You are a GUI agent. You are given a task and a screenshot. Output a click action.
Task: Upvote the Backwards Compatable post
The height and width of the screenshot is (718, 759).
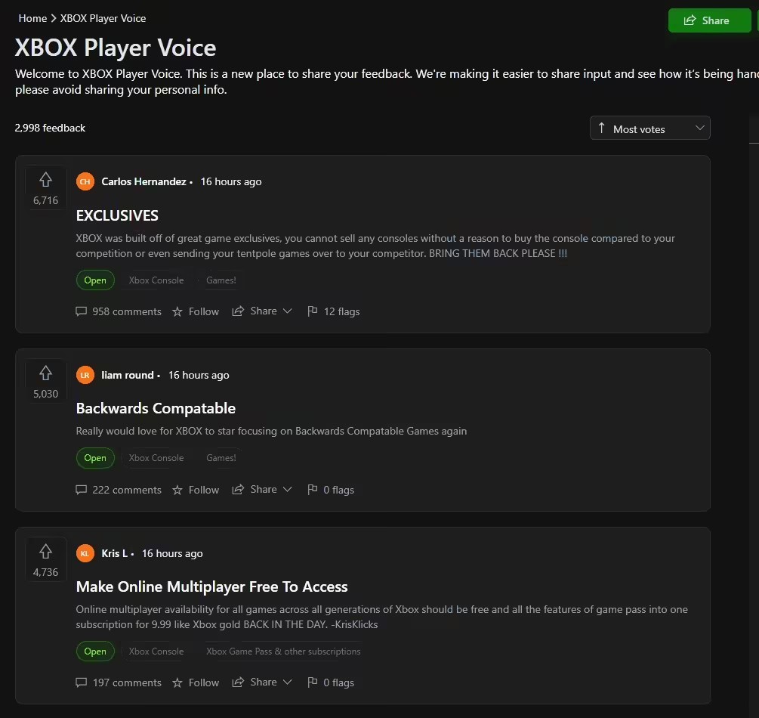pyautogui.click(x=45, y=373)
